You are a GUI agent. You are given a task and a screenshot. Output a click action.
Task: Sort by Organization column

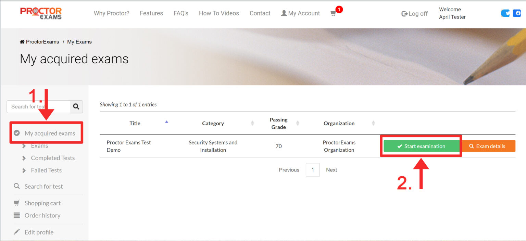coord(373,123)
